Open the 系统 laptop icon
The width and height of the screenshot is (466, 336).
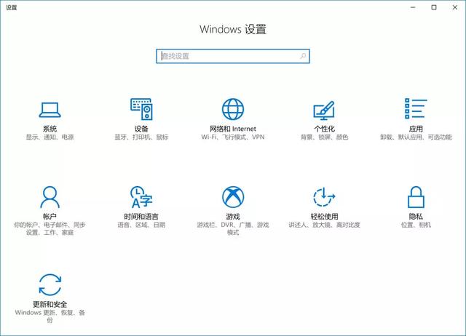pyautogui.click(x=50, y=110)
